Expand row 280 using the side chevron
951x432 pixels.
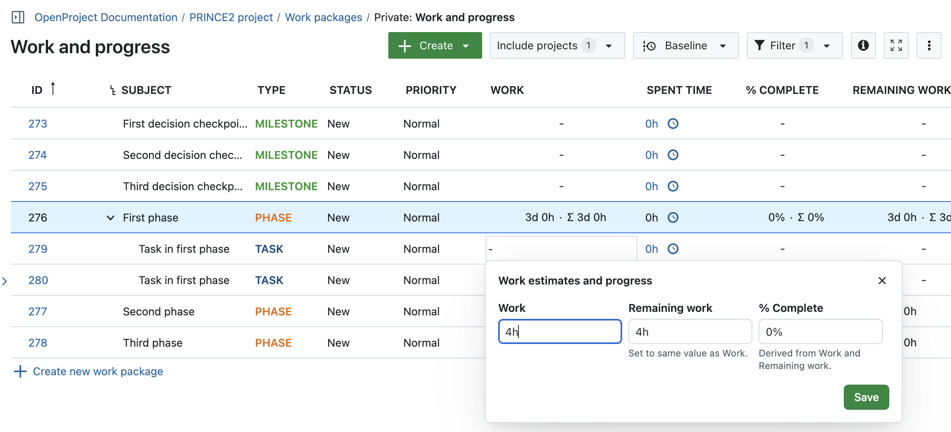5,281
